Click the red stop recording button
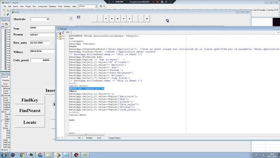280x158 pixels. 157,2
